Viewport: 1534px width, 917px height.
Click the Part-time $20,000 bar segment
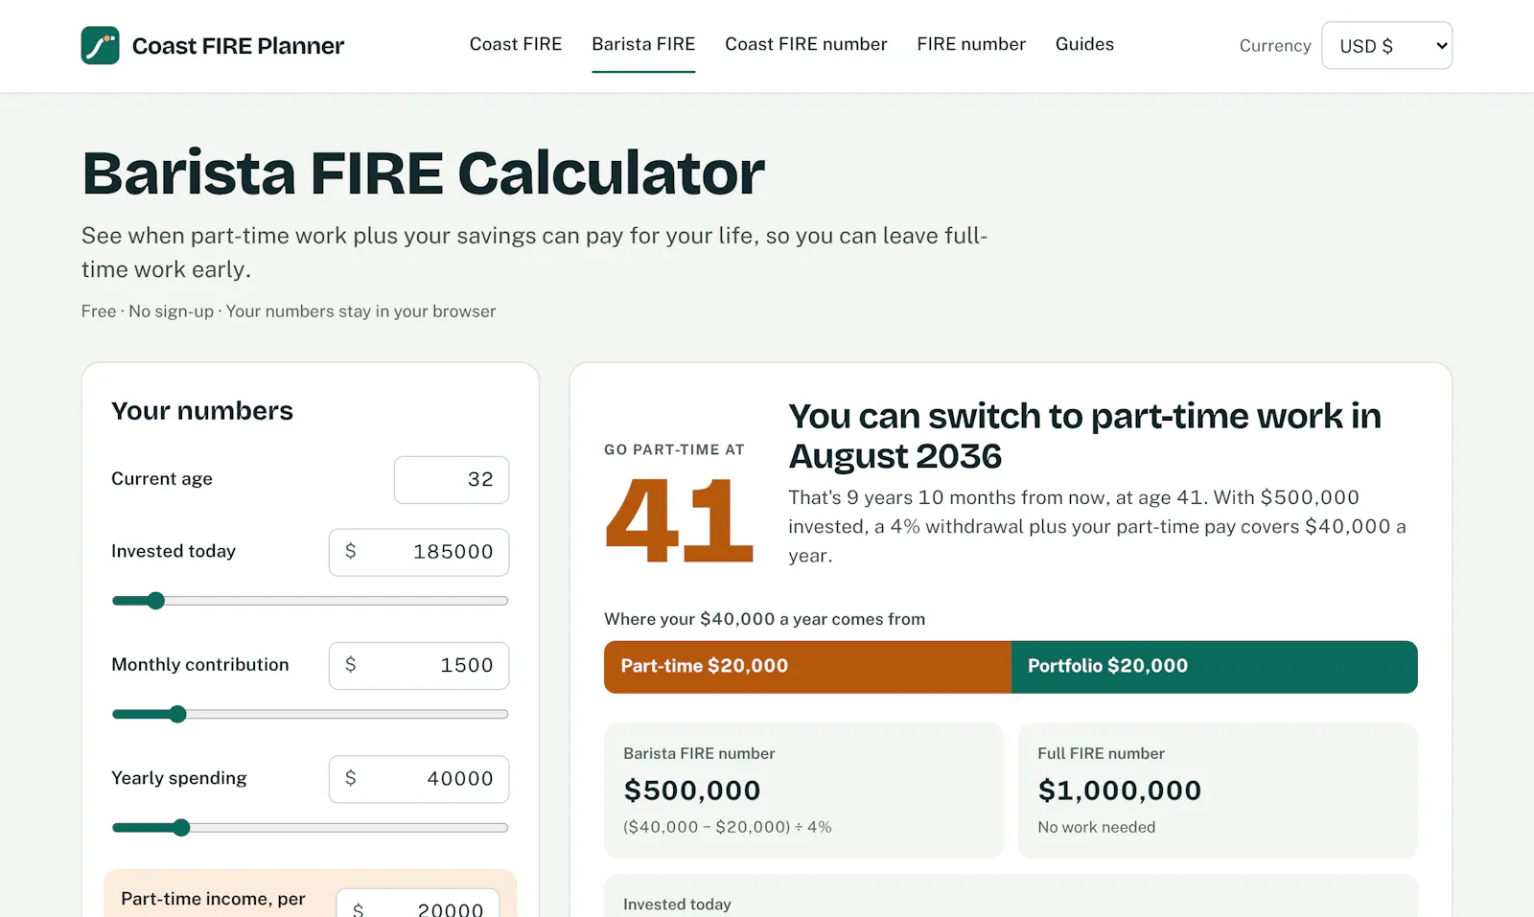pyautogui.click(x=807, y=667)
